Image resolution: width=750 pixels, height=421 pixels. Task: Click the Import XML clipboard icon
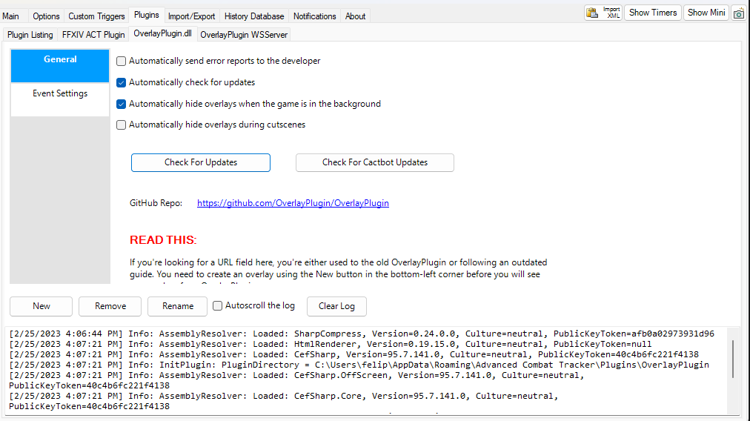coord(603,13)
